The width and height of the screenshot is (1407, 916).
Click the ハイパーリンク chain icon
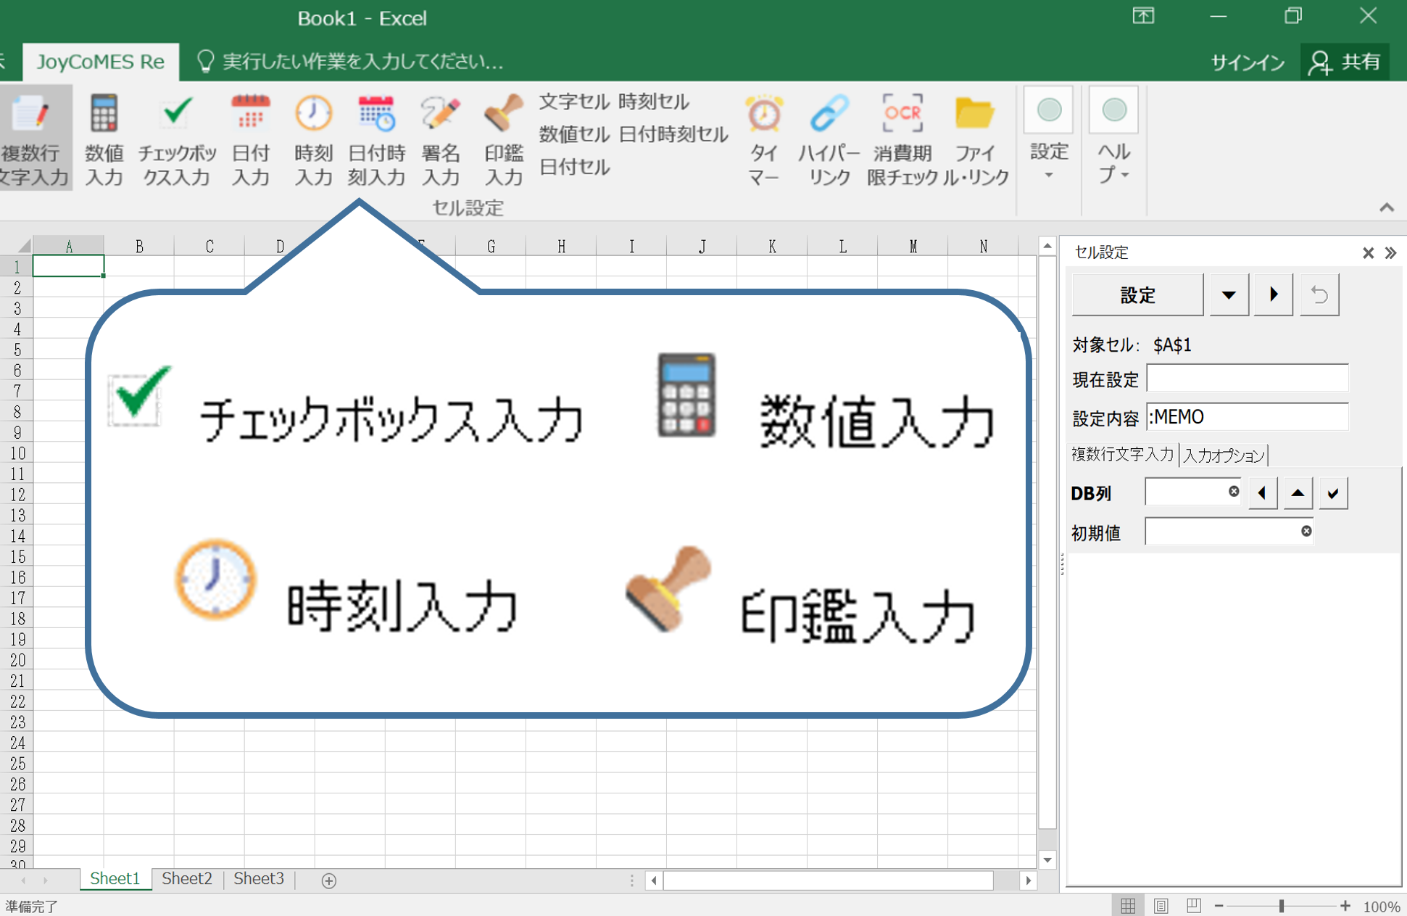pos(829,114)
